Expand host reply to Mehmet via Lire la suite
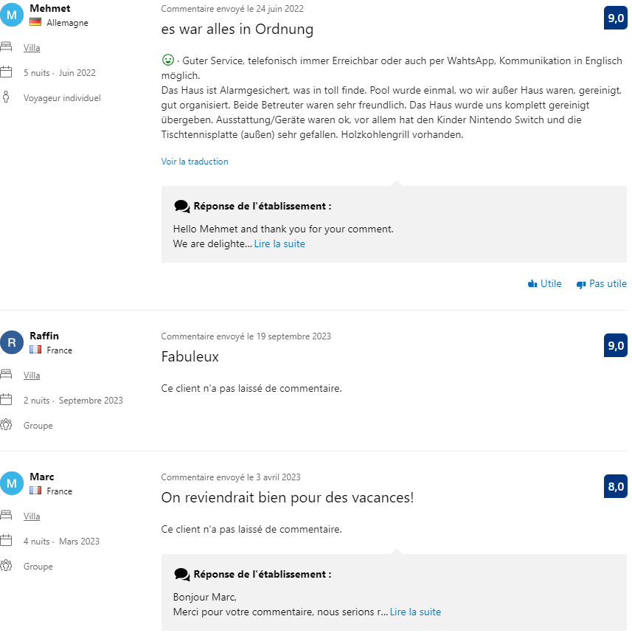Viewport: 632px width, 633px height. click(279, 243)
